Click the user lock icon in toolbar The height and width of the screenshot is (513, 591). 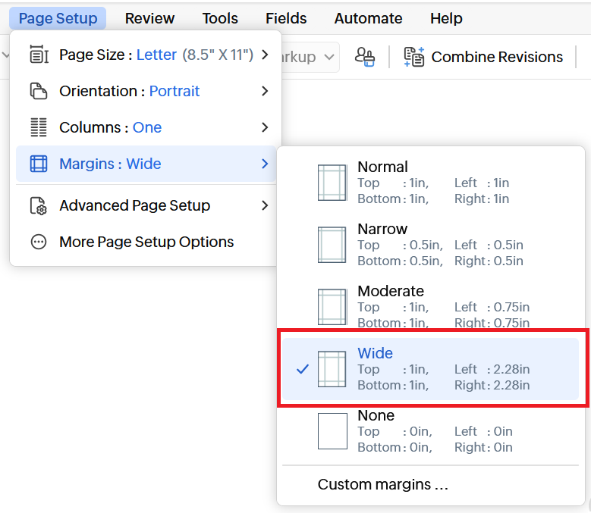click(x=365, y=57)
